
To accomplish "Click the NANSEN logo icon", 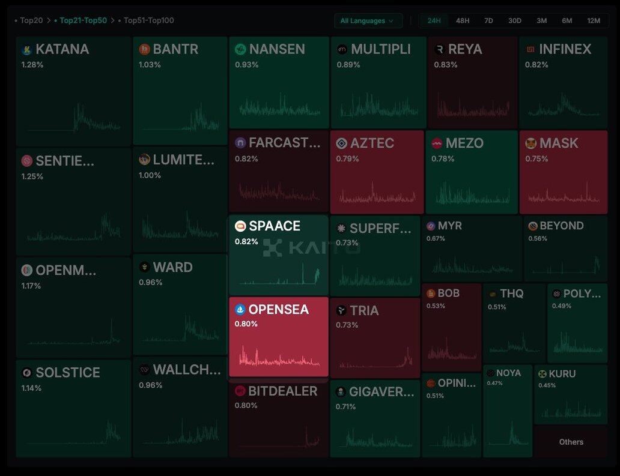I will (240, 49).
